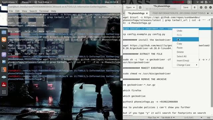
Task: Click the 'cp config.example.py config.py' line
Action: click(144, 34)
